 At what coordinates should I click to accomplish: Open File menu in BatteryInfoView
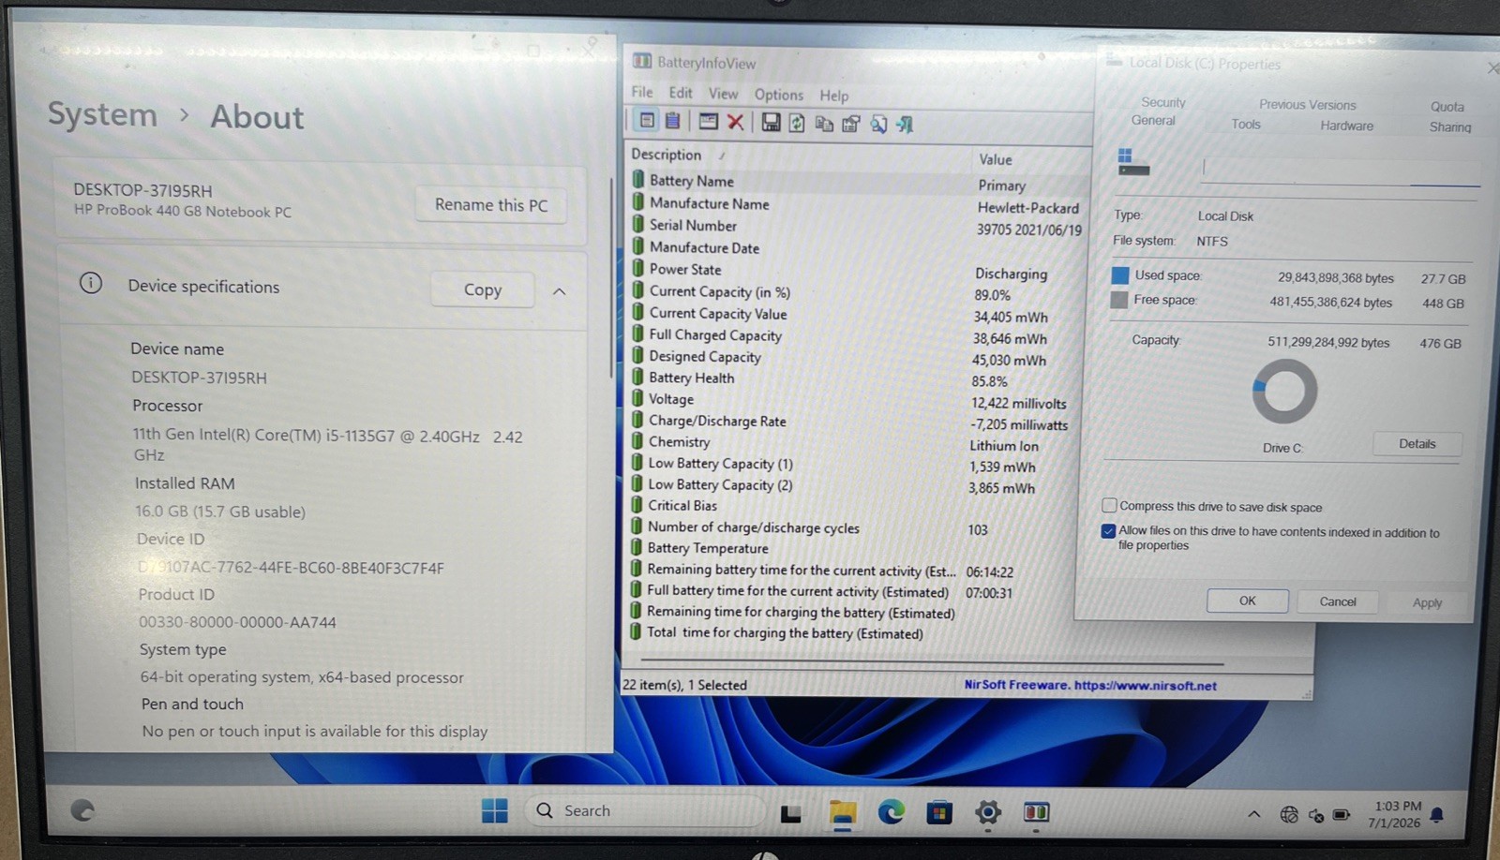[642, 92]
